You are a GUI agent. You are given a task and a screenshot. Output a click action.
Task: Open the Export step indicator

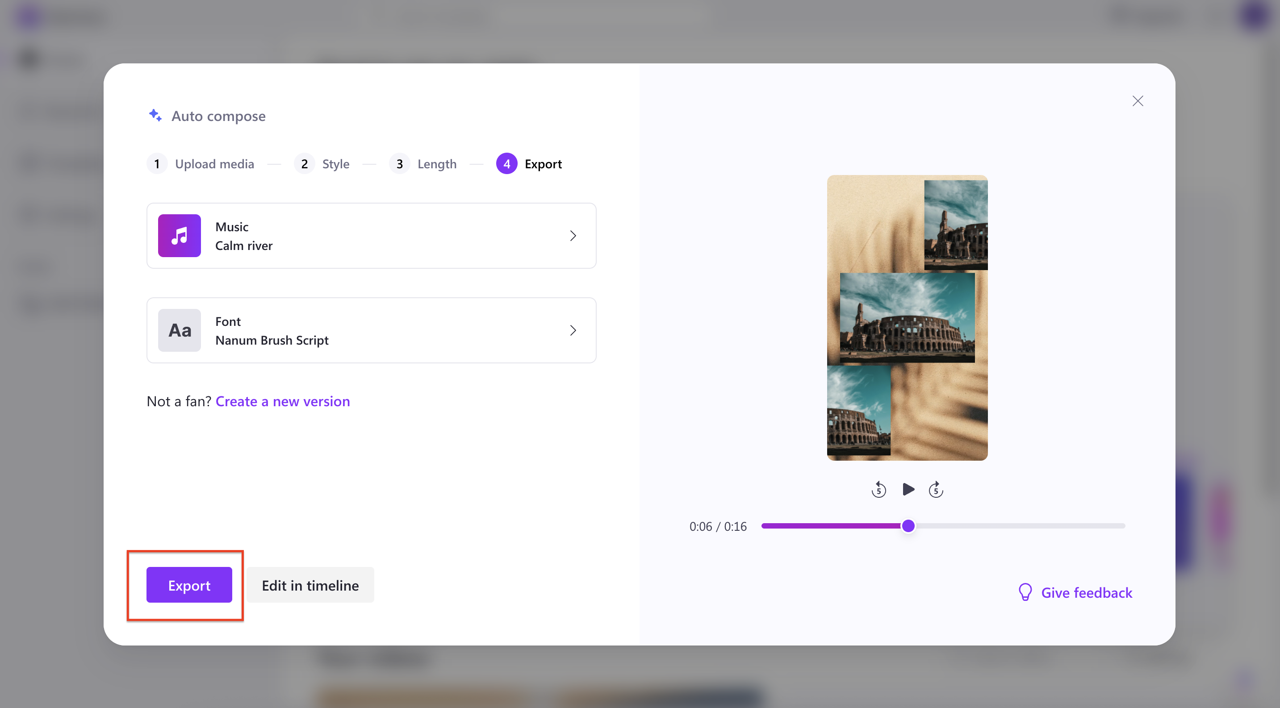coord(529,163)
